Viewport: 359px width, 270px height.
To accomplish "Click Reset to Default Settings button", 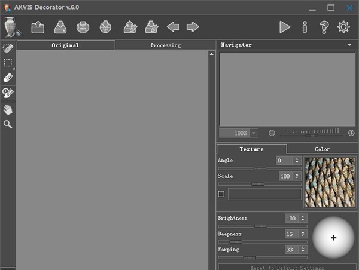I will click(287, 267).
